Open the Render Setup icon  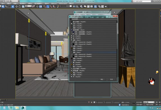point(99,6)
